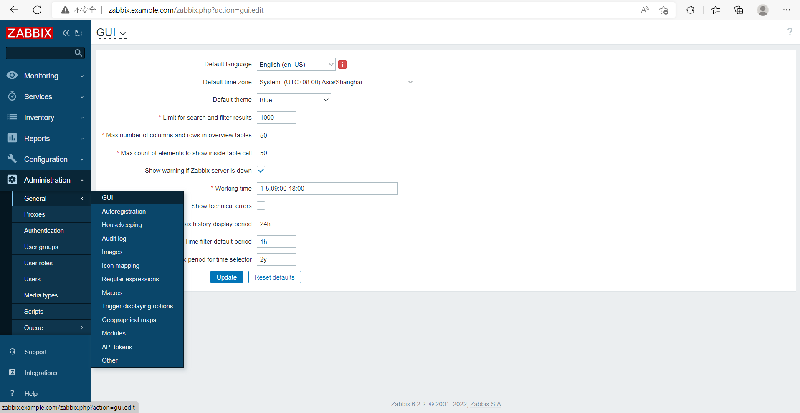The width and height of the screenshot is (800, 413).
Task: Expand the Configuration menu section
Action: point(82,159)
